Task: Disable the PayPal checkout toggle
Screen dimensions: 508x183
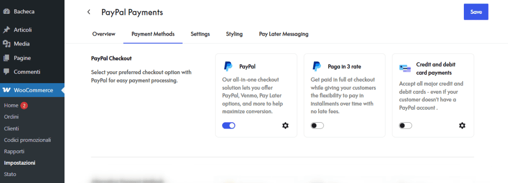Action: pyautogui.click(x=229, y=126)
